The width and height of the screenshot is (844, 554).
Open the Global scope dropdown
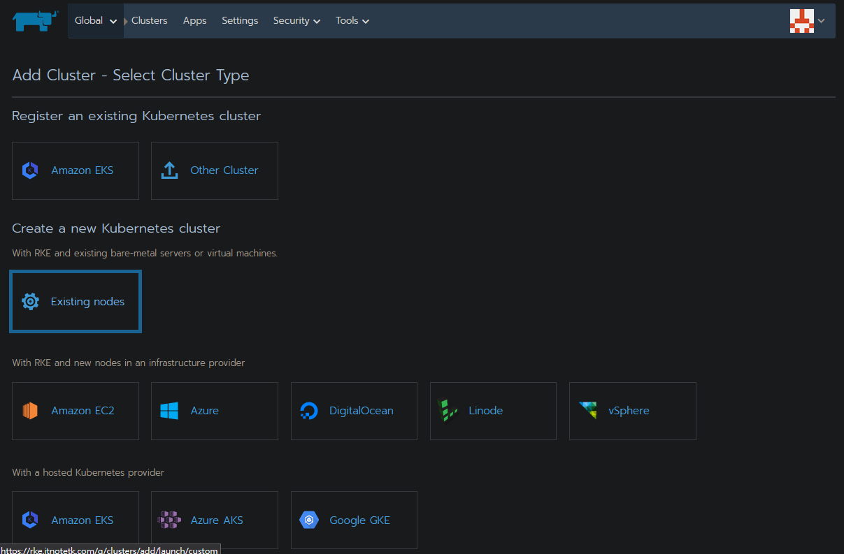[96, 21]
